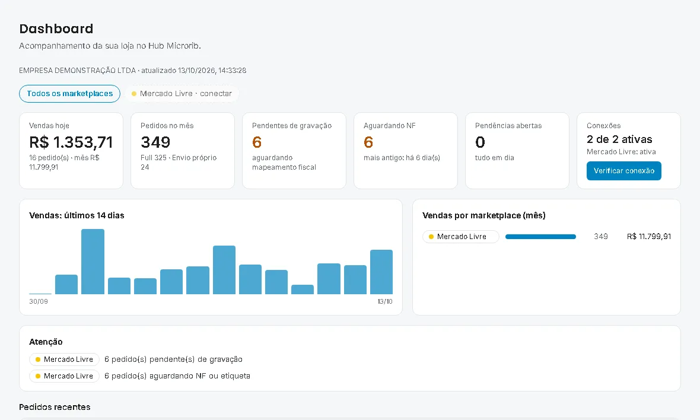Select the Todos os marketplaces filter

69,94
